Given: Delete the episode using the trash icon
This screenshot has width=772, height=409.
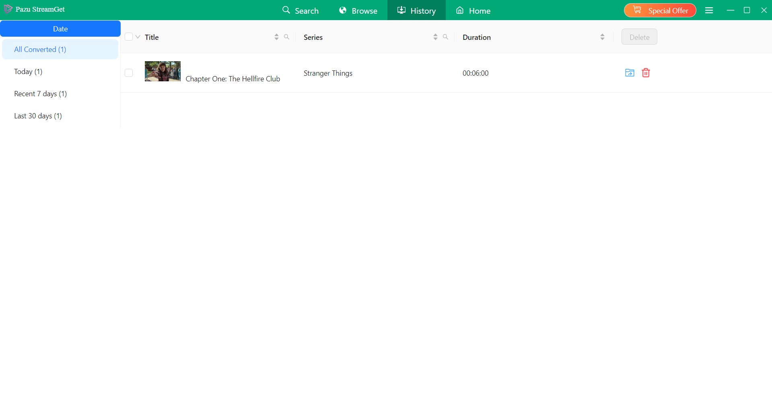Looking at the screenshot, I should pos(646,73).
